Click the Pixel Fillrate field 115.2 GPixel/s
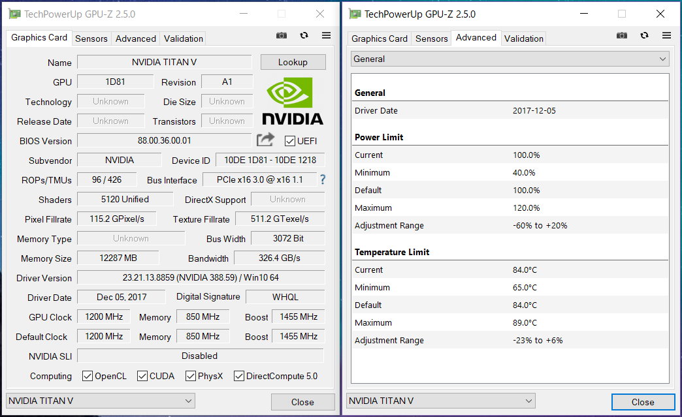 pos(117,219)
